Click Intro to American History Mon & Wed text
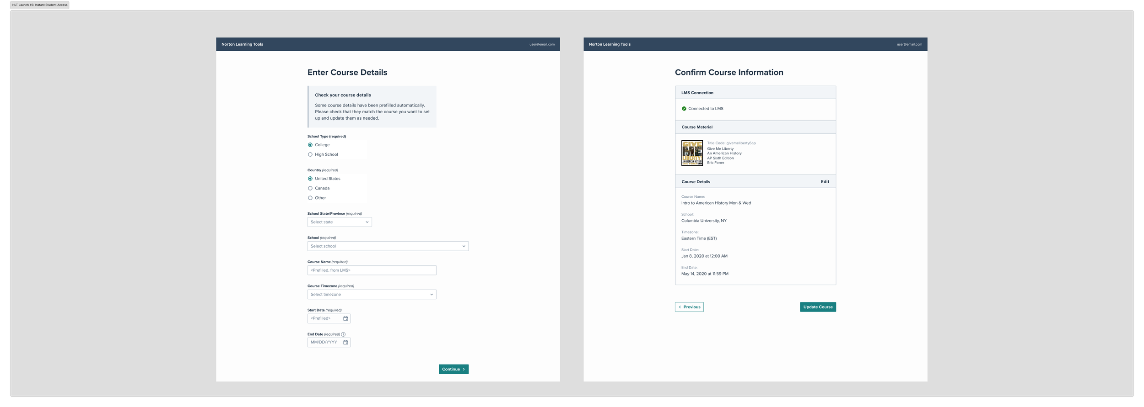 pyautogui.click(x=716, y=203)
